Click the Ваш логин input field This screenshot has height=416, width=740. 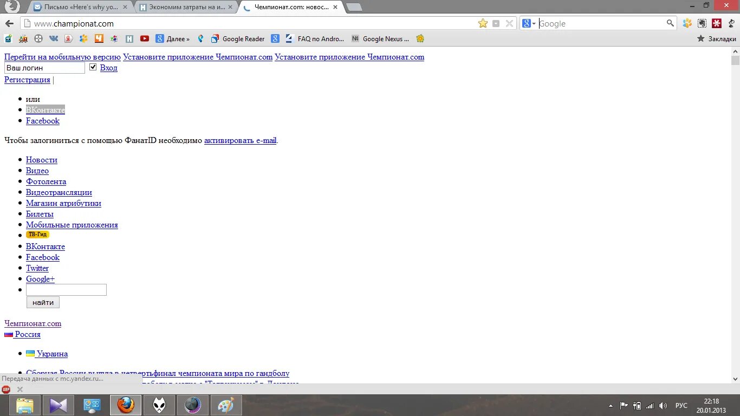[x=44, y=68]
